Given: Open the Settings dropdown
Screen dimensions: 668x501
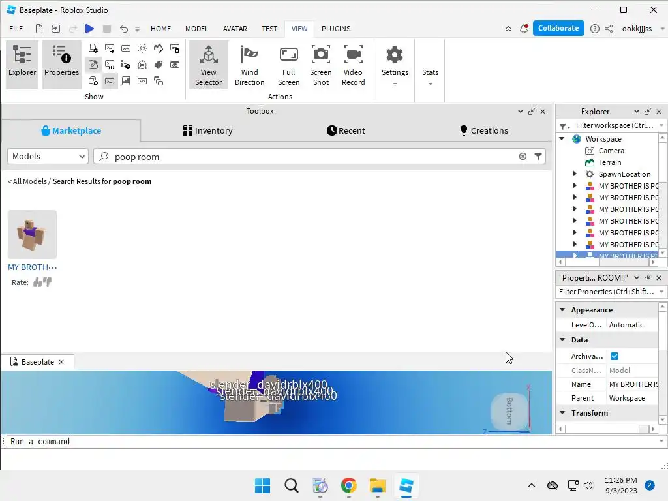Looking at the screenshot, I should 395,66.
